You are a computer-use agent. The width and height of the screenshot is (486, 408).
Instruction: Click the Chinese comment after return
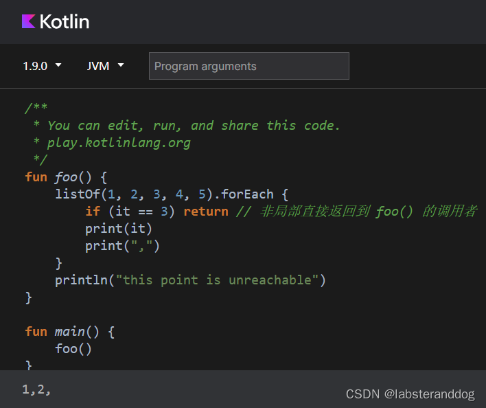(356, 212)
